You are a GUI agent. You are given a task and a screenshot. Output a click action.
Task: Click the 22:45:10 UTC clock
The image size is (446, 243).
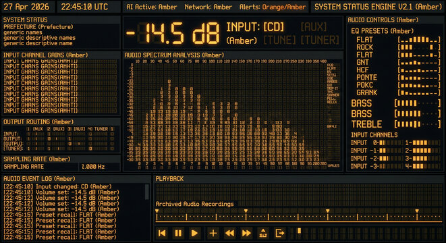pos(84,7)
